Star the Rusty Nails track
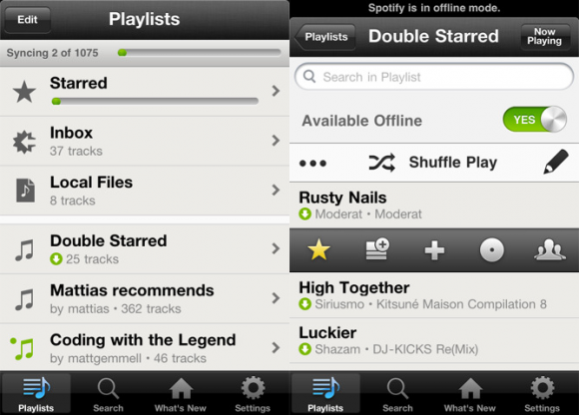The height and width of the screenshot is (415, 579). (x=318, y=249)
